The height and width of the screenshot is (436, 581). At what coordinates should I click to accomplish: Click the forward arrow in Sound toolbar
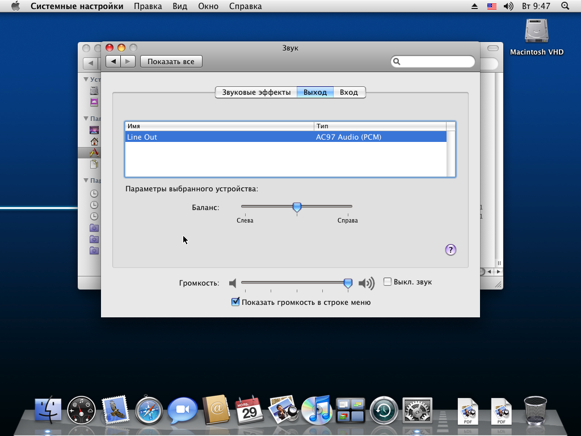click(128, 61)
